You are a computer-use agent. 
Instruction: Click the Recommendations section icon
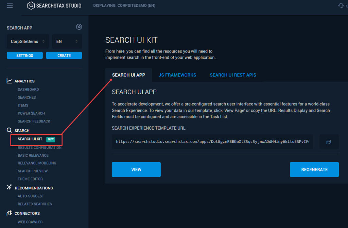tap(9, 187)
